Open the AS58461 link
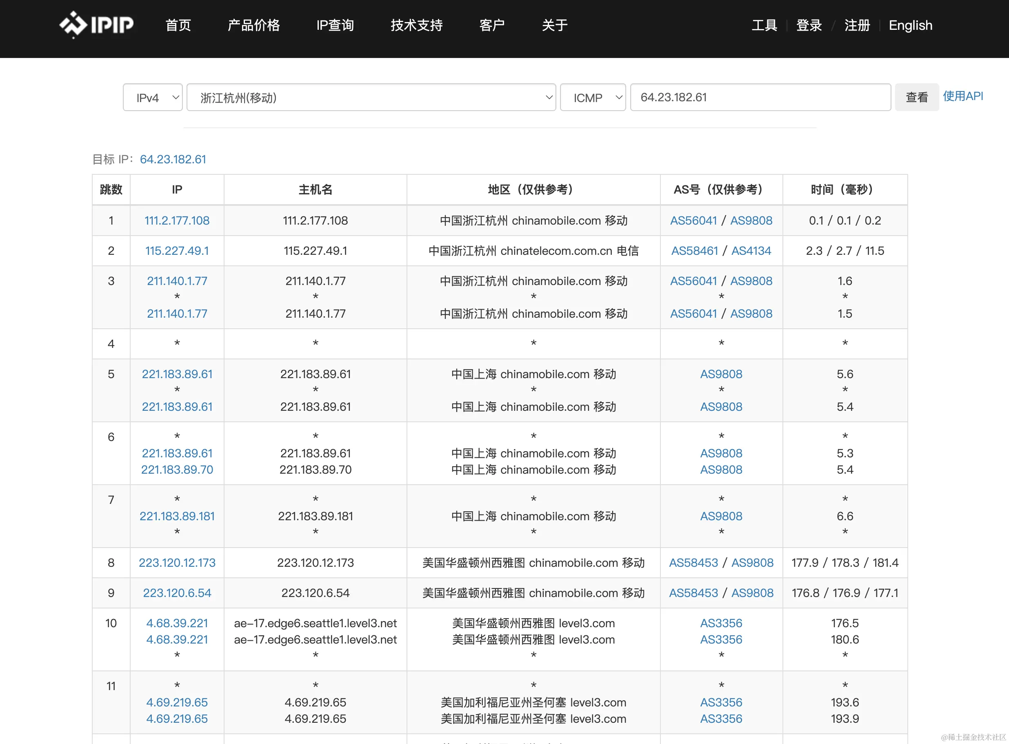Viewport: 1009px width, 744px height. tap(694, 251)
